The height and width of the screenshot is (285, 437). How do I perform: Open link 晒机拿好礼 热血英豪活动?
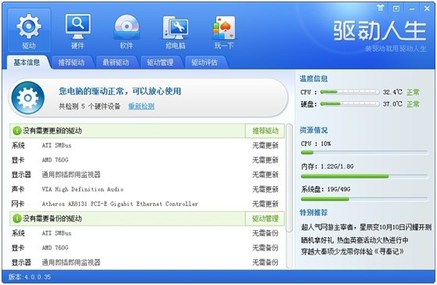coord(355,240)
